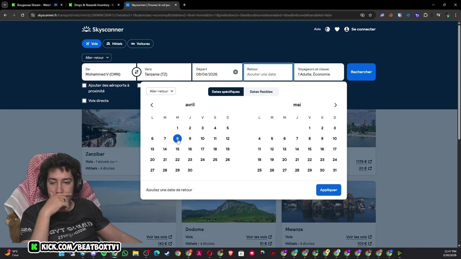Click the Se connecter link
This screenshot has width=461, height=259.
(x=363, y=29)
